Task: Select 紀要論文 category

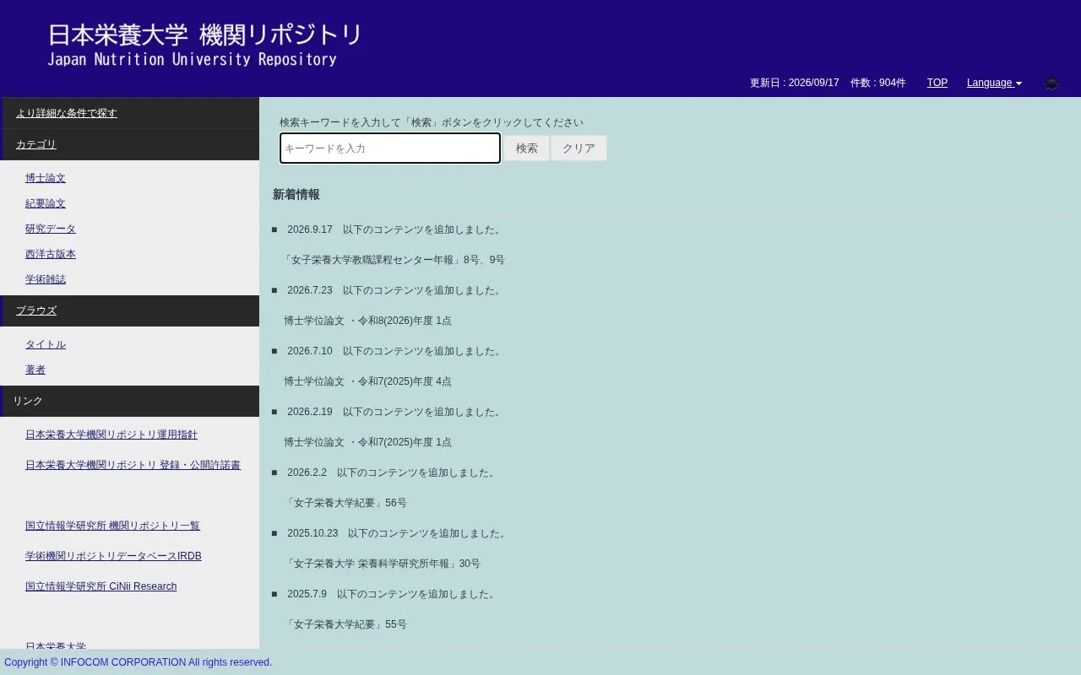Action: [x=46, y=203]
